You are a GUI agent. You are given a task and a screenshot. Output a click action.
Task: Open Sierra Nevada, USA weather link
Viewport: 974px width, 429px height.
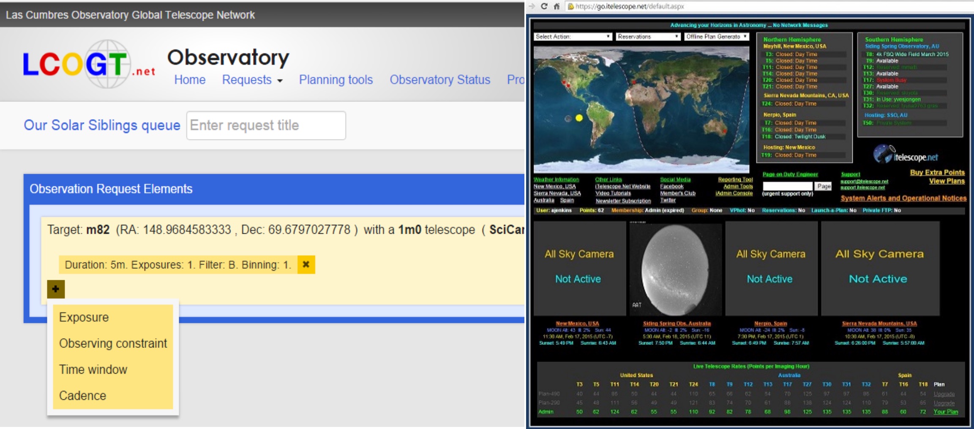557,193
